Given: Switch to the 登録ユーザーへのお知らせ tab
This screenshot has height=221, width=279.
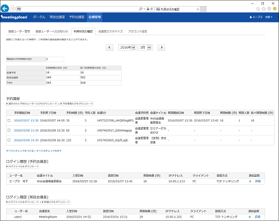Looking at the screenshot, I should [x=52, y=31].
